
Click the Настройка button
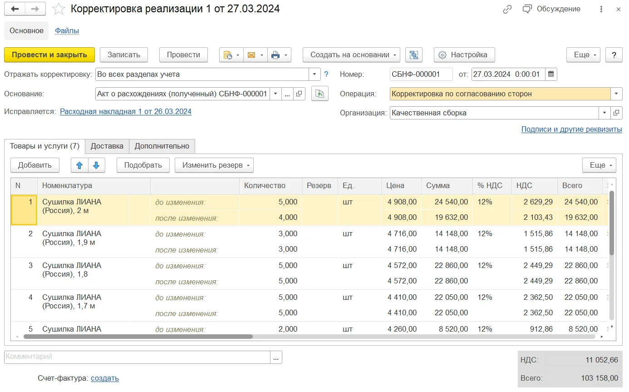point(464,55)
